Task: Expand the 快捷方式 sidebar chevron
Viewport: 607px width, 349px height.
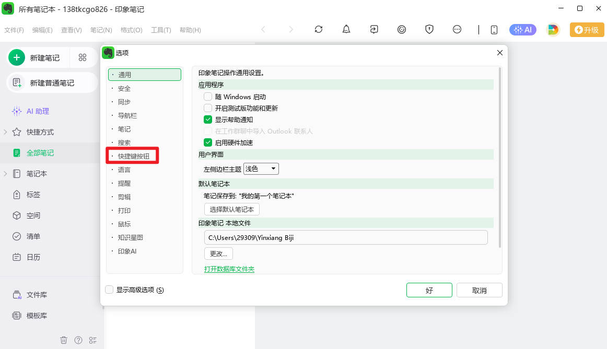Action: coord(5,132)
